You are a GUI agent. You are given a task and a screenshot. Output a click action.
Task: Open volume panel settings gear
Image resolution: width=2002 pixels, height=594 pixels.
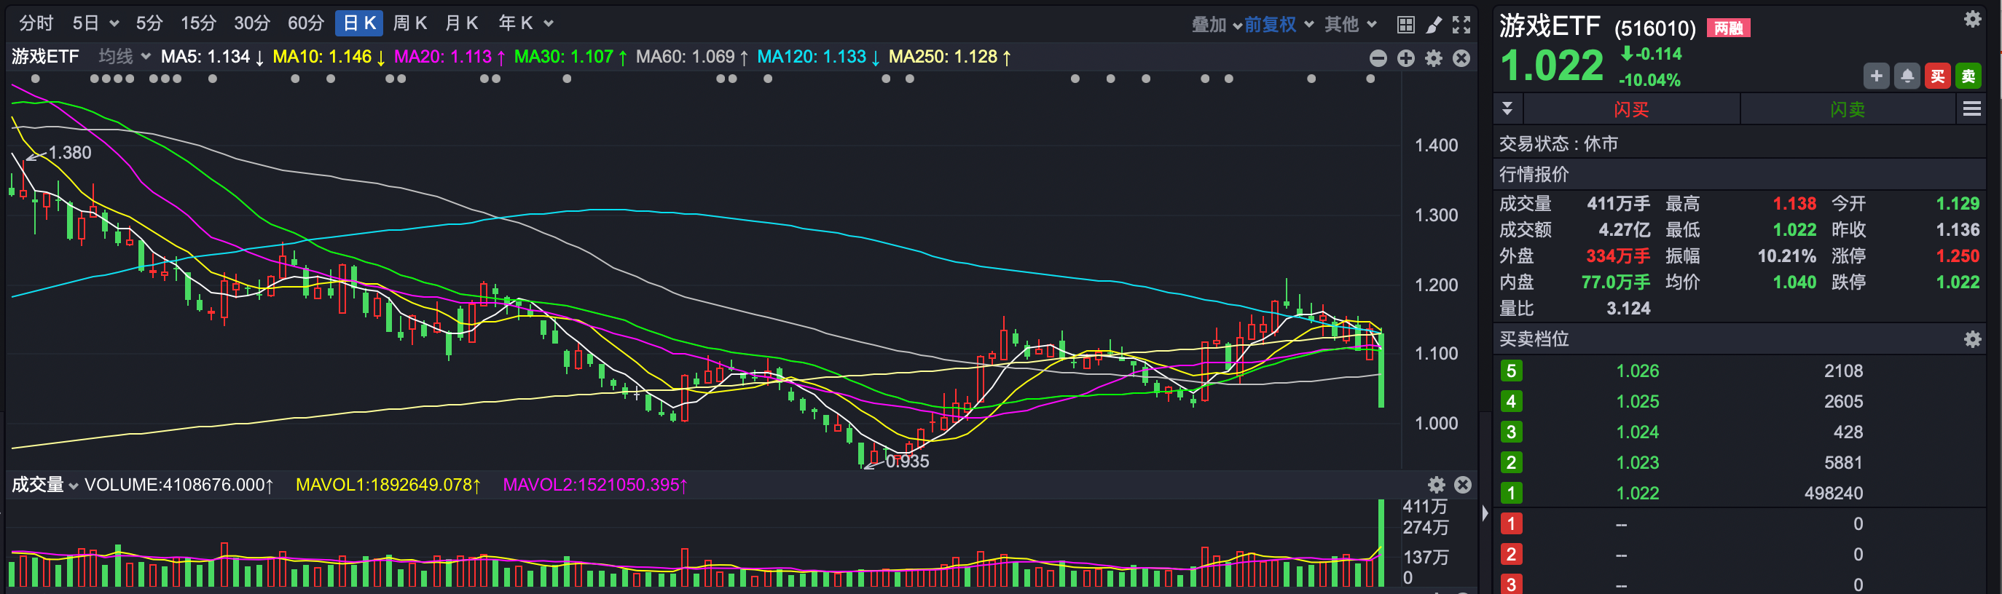coord(1436,486)
